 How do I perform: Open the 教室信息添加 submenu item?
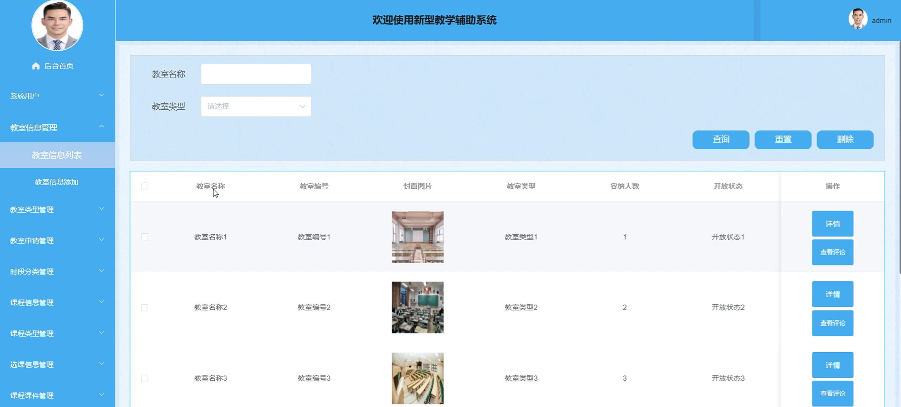(57, 182)
